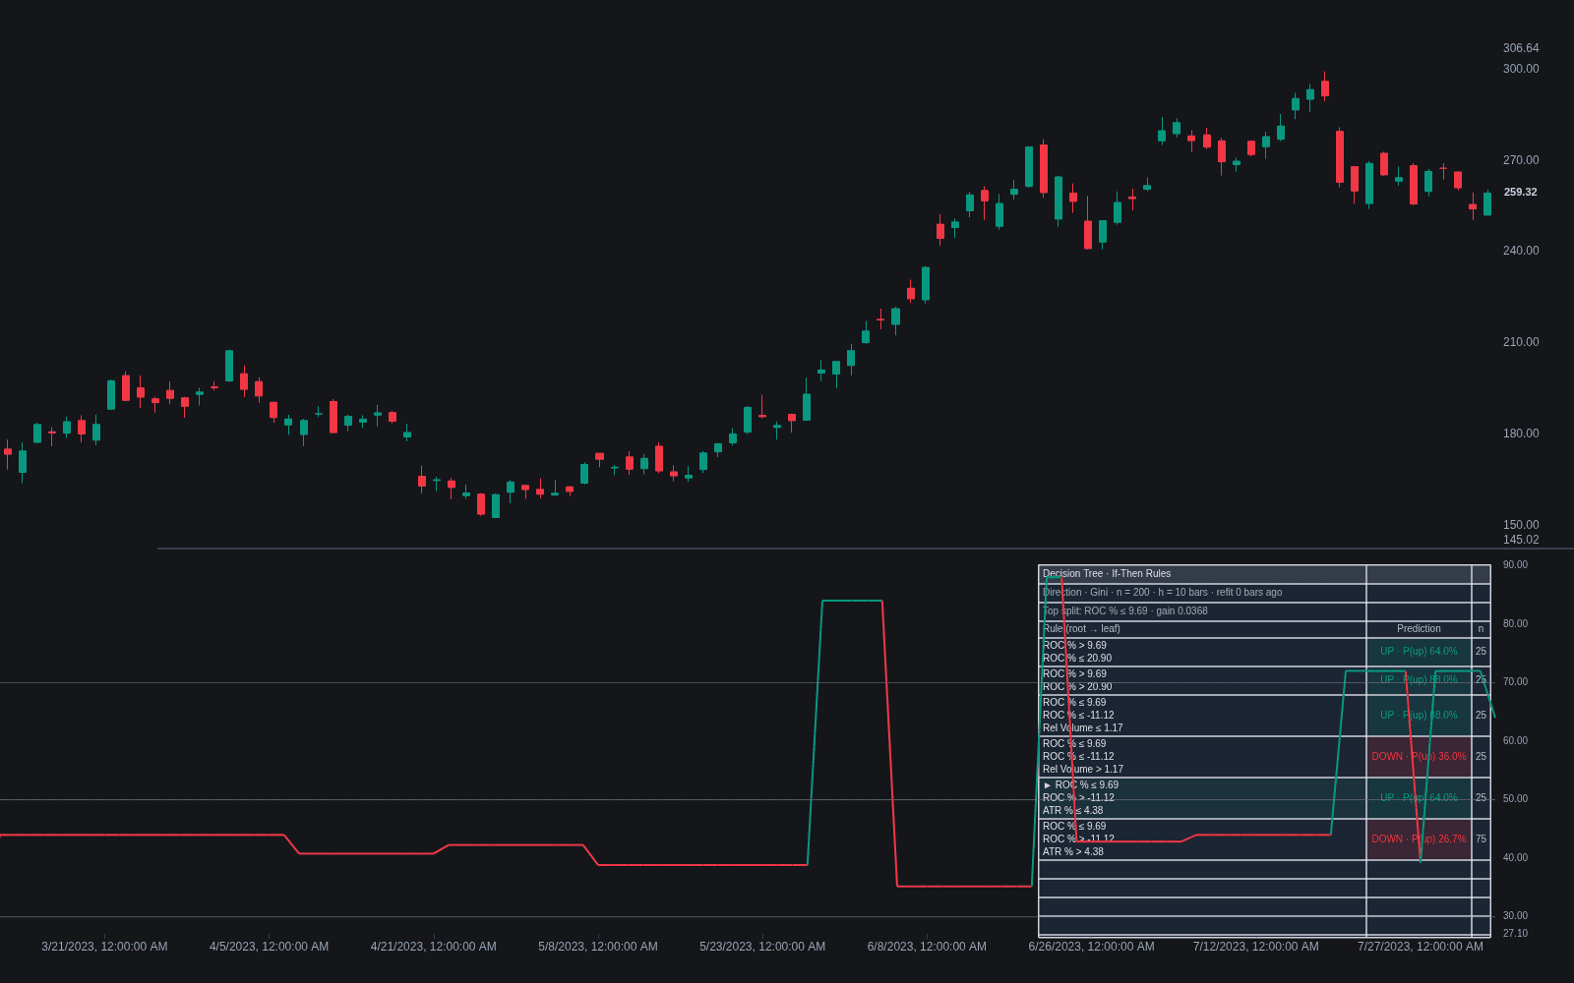Click the 90.00 label on the indicator scale
This screenshot has width=1574, height=983.
click(x=1515, y=565)
